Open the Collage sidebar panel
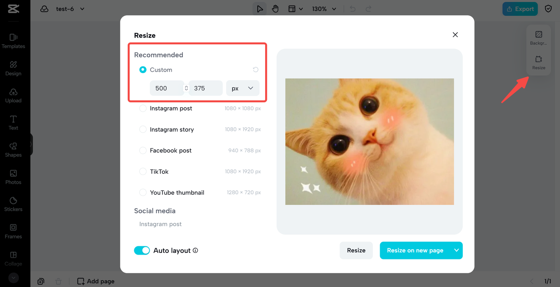 tap(13, 258)
